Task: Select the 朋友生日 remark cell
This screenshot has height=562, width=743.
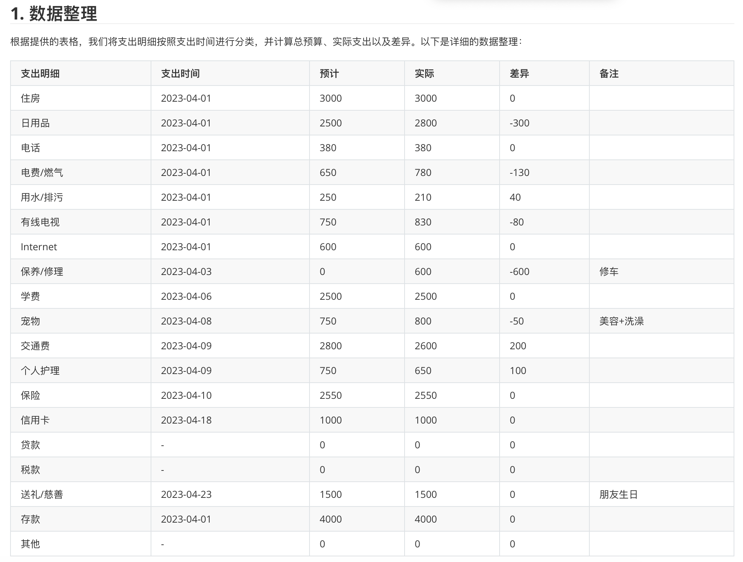Action: (618, 494)
